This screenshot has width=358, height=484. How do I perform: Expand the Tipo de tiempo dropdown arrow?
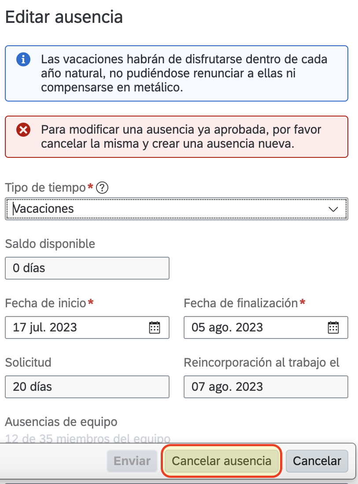pyautogui.click(x=333, y=209)
